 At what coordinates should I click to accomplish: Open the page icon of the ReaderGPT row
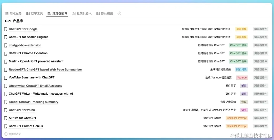(x=6, y=70)
